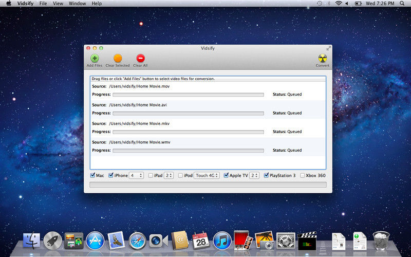Open Mission Control in the dock
This screenshot has width=411, height=257.
coord(74,241)
